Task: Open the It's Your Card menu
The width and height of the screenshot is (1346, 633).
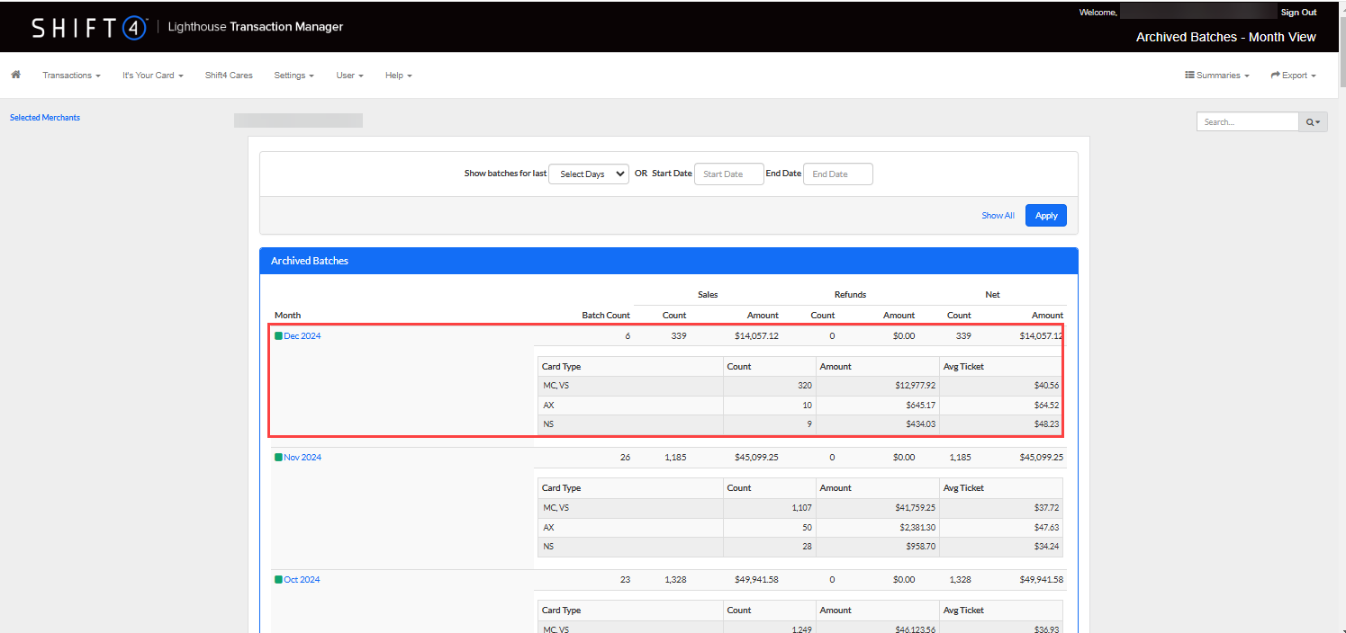Action: (152, 76)
